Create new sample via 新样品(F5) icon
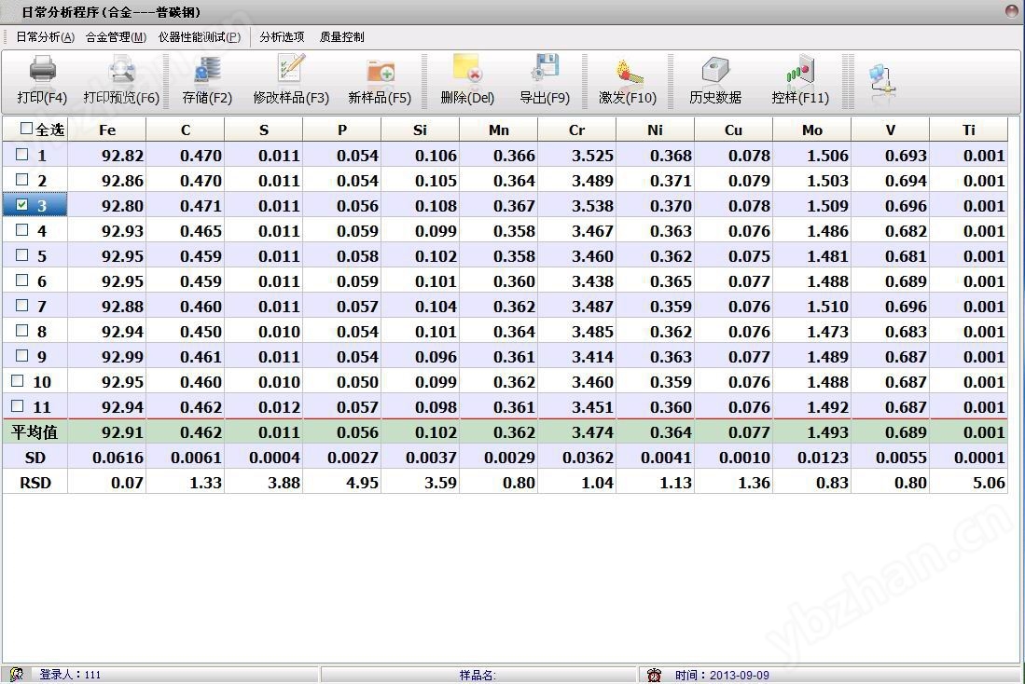 [380, 71]
